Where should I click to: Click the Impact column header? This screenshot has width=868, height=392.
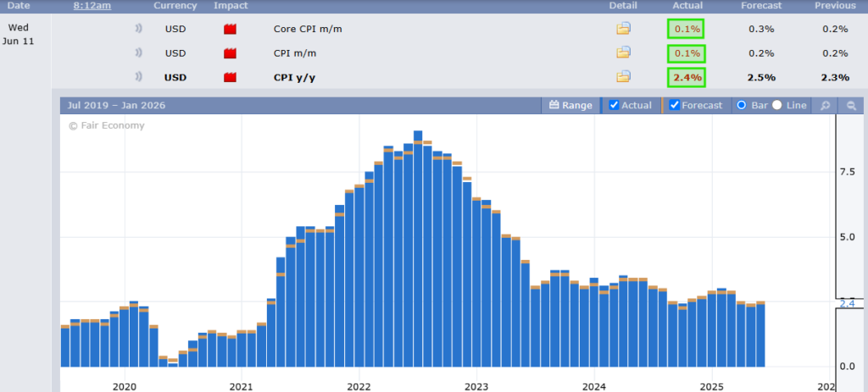click(x=231, y=6)
